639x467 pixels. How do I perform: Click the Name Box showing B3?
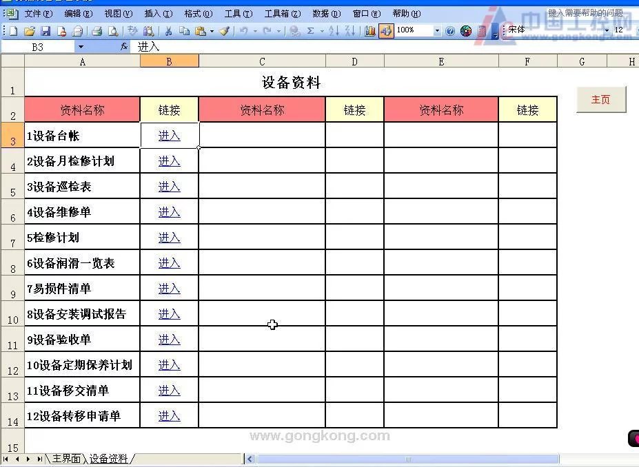tap(38, 47)
